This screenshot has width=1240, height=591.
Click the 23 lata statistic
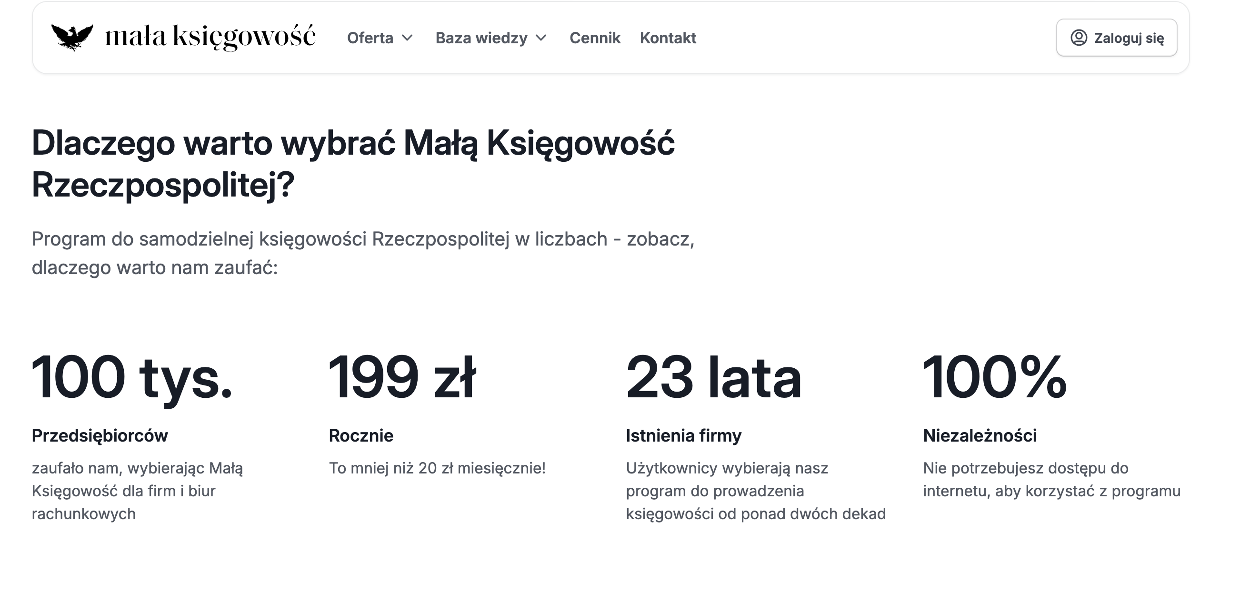click(714, 377)
